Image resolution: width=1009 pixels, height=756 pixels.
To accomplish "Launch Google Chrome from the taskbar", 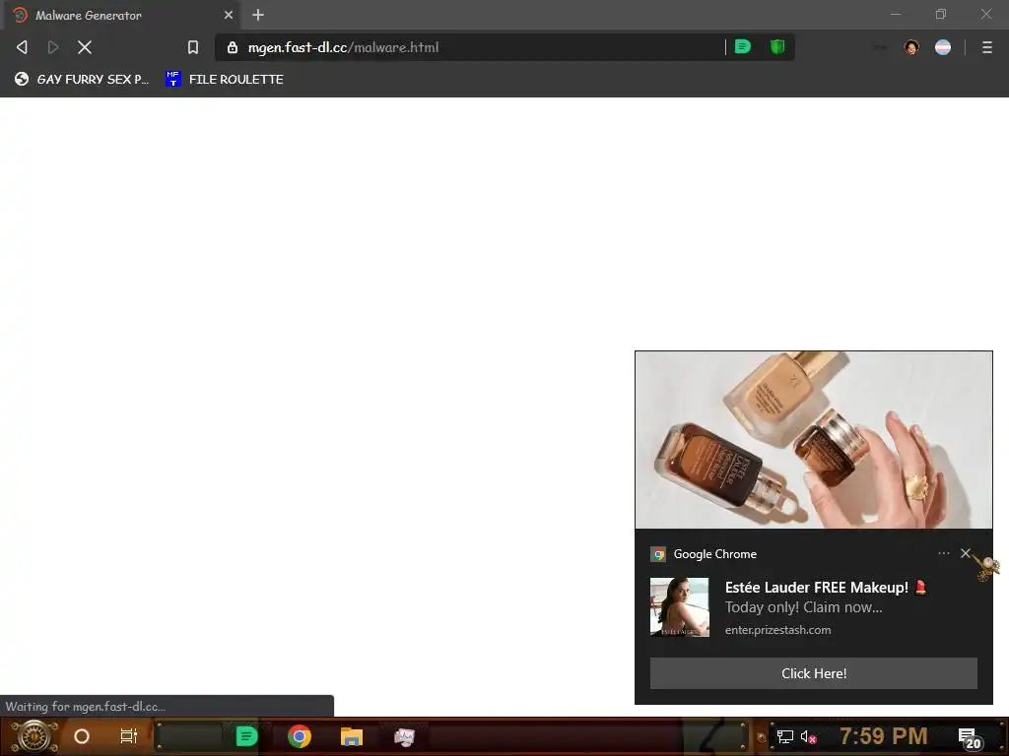I will point(300,736).
